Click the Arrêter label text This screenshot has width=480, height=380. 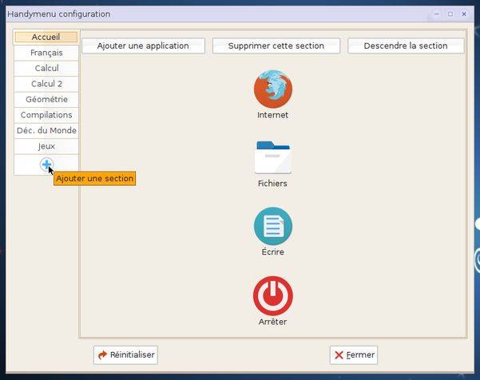pyautogui.click(x=273, y=322)
